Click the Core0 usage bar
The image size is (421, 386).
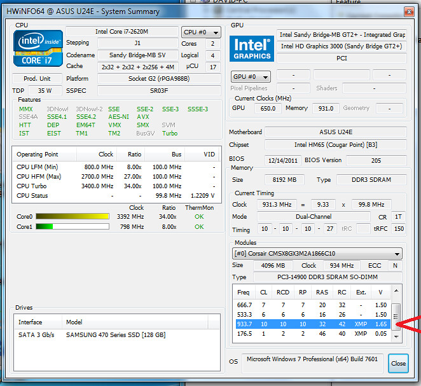click(x=72, y=216)
